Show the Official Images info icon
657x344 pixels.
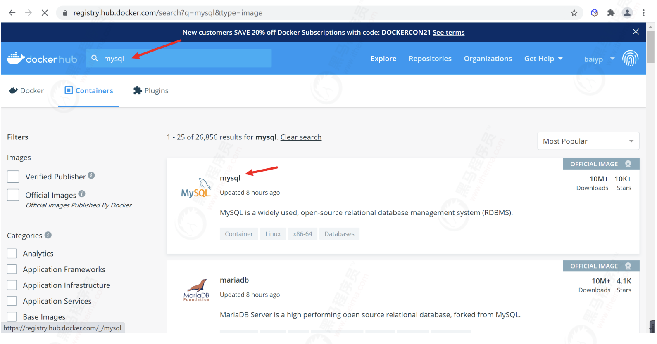(x=82, y=193)
